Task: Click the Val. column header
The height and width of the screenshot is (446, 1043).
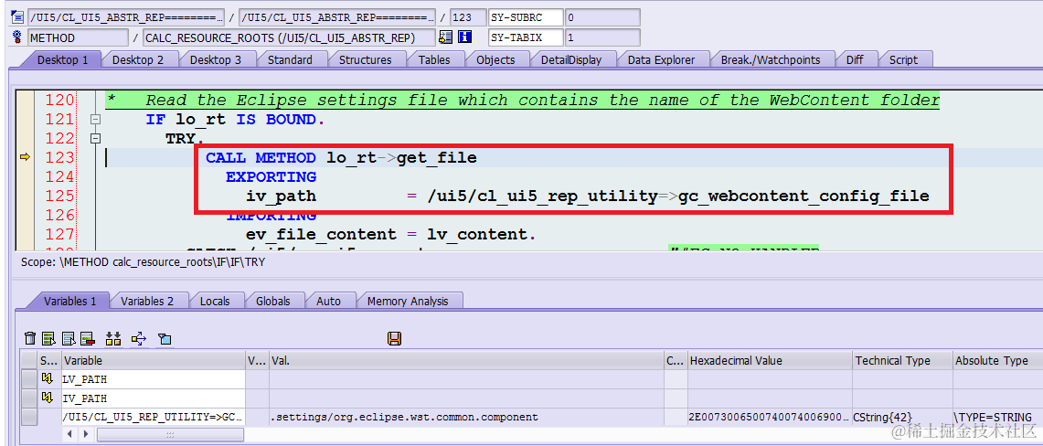Action: (x=467, y=360)
